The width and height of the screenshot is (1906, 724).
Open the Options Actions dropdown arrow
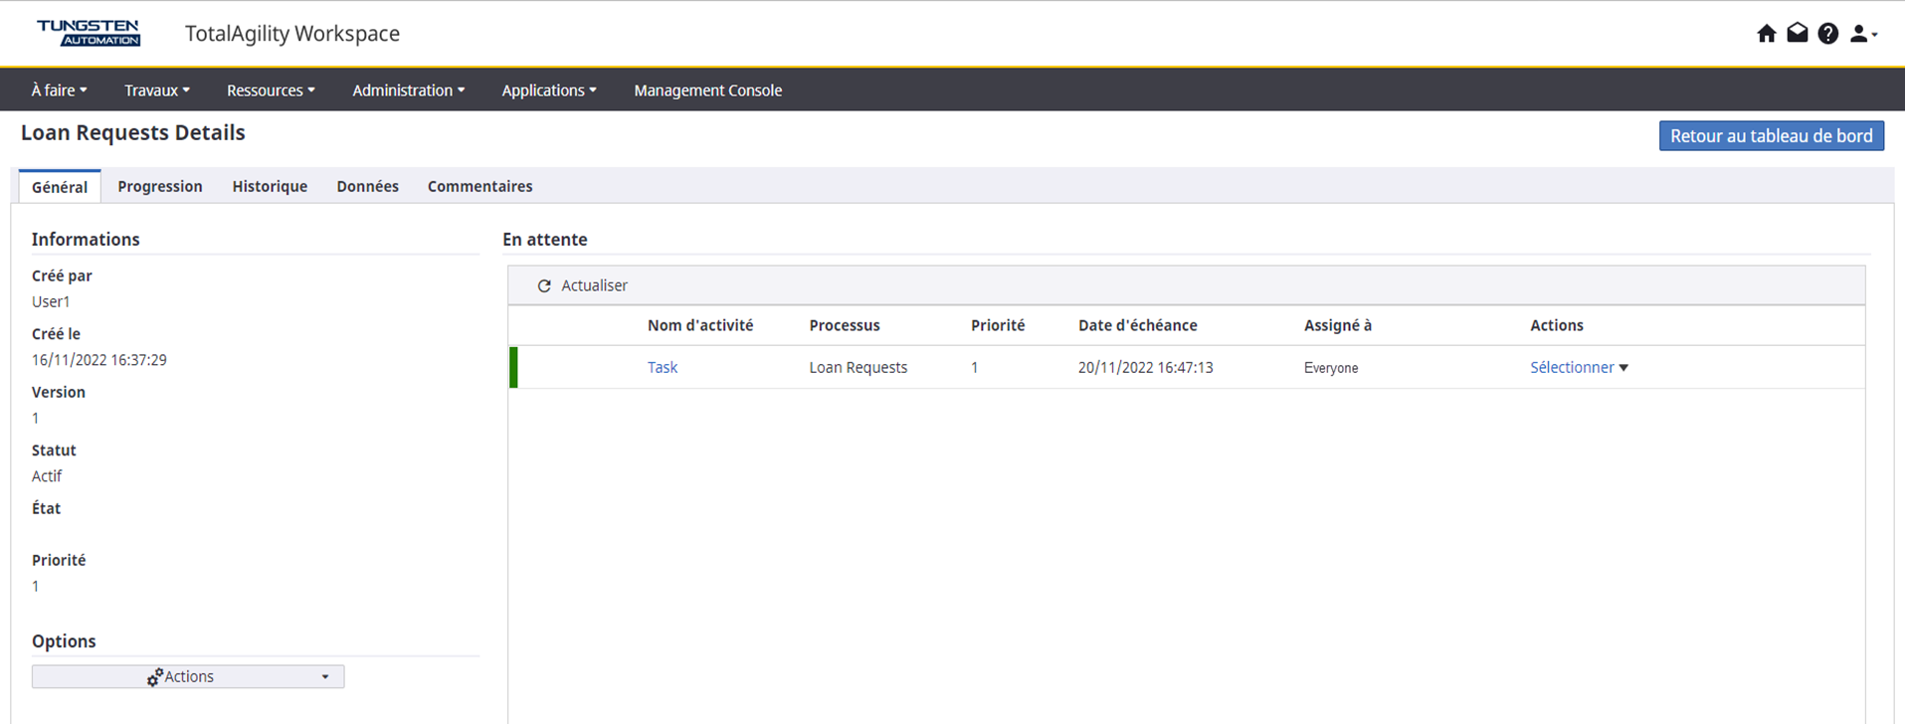pos(324,677)
